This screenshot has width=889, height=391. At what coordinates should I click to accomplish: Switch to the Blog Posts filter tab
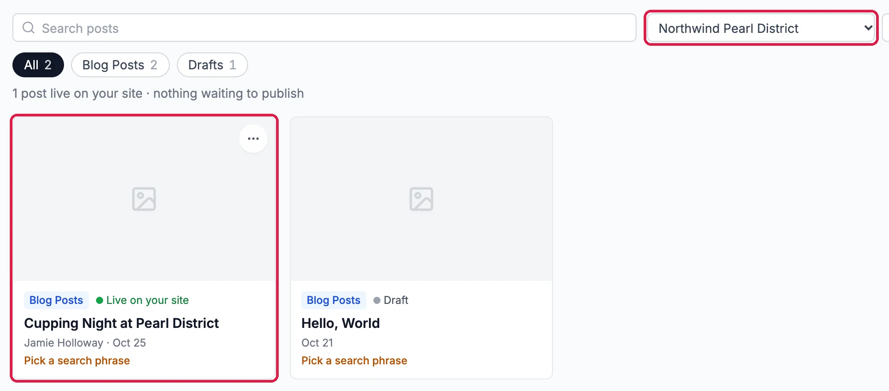[120, 65]
